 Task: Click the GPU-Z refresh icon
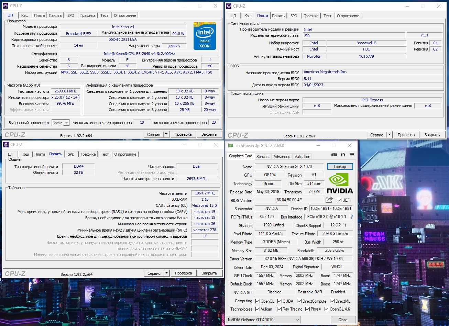coord(343,155)
